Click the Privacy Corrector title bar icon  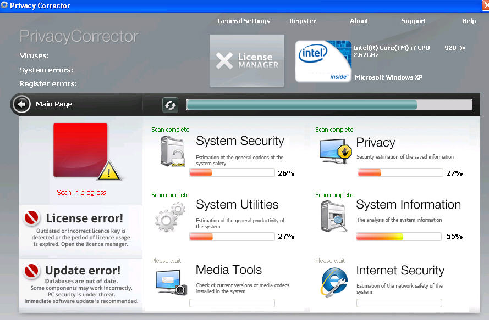click(6, 5)
